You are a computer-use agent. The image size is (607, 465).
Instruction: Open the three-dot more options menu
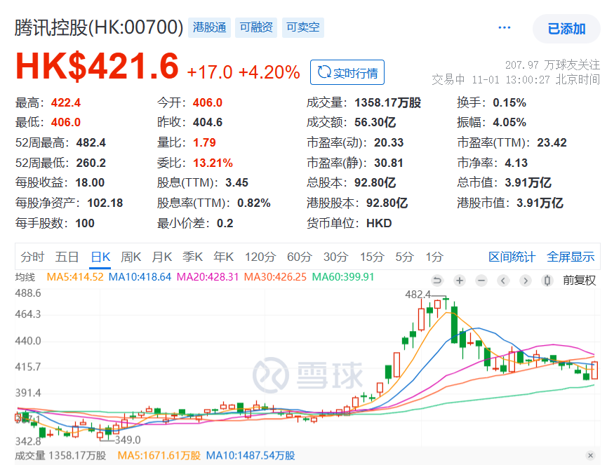(504, 27)
